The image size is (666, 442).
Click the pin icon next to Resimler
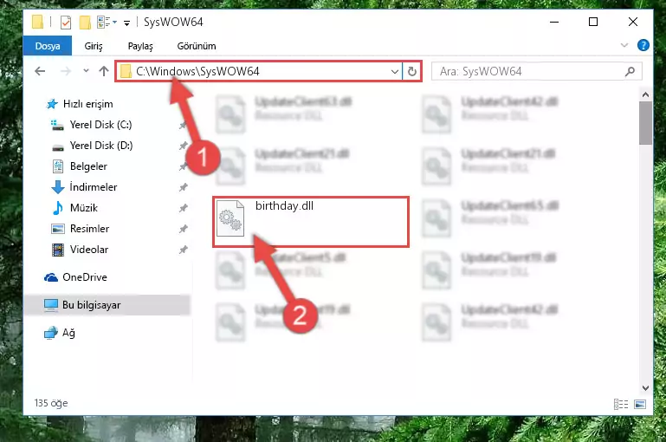click(183, 229)
